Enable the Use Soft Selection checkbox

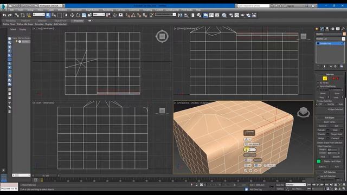(x=318, y=176)
